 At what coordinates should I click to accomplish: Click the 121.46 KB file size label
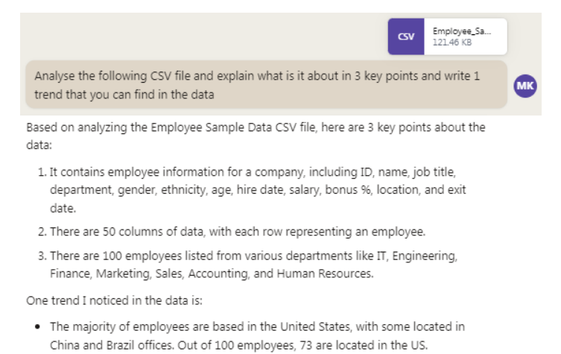[x=452, y=42]
